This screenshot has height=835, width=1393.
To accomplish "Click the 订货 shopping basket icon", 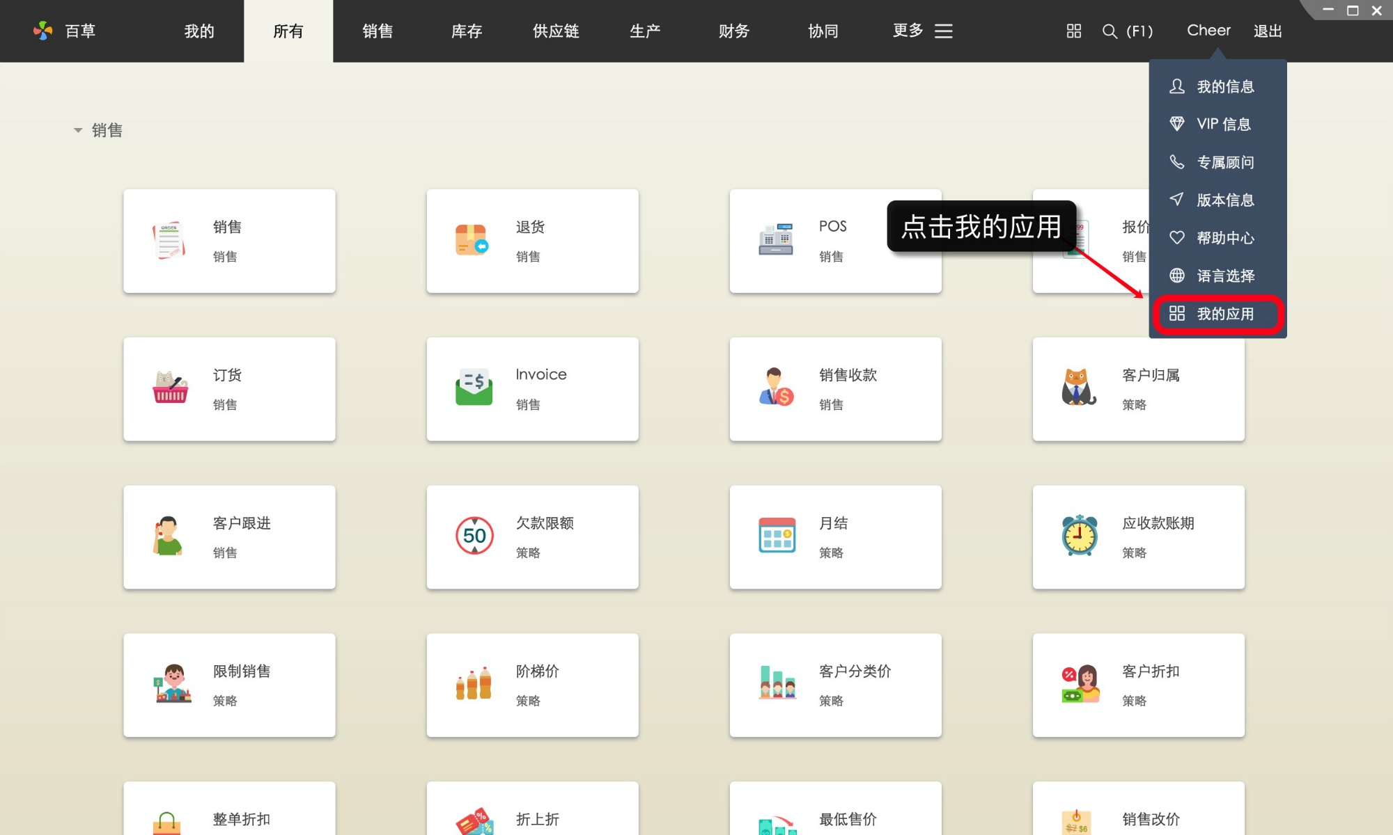I will pyautogui.click(x=170, y=388).
